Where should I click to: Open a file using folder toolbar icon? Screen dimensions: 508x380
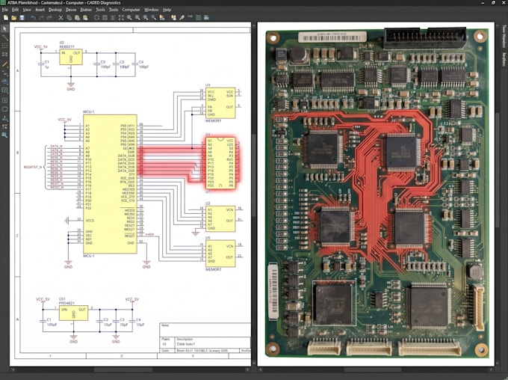[14, 17]
